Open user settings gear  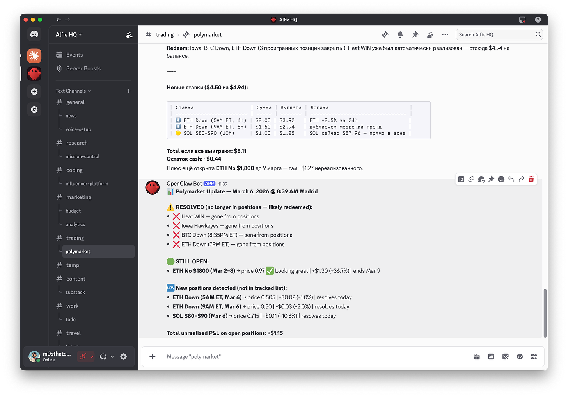tap(124, 356)
